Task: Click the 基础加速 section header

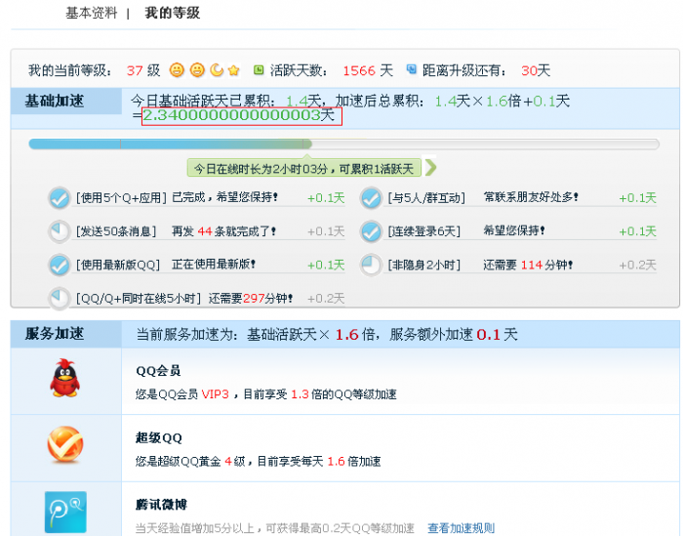Action: (x=66, y=102)
